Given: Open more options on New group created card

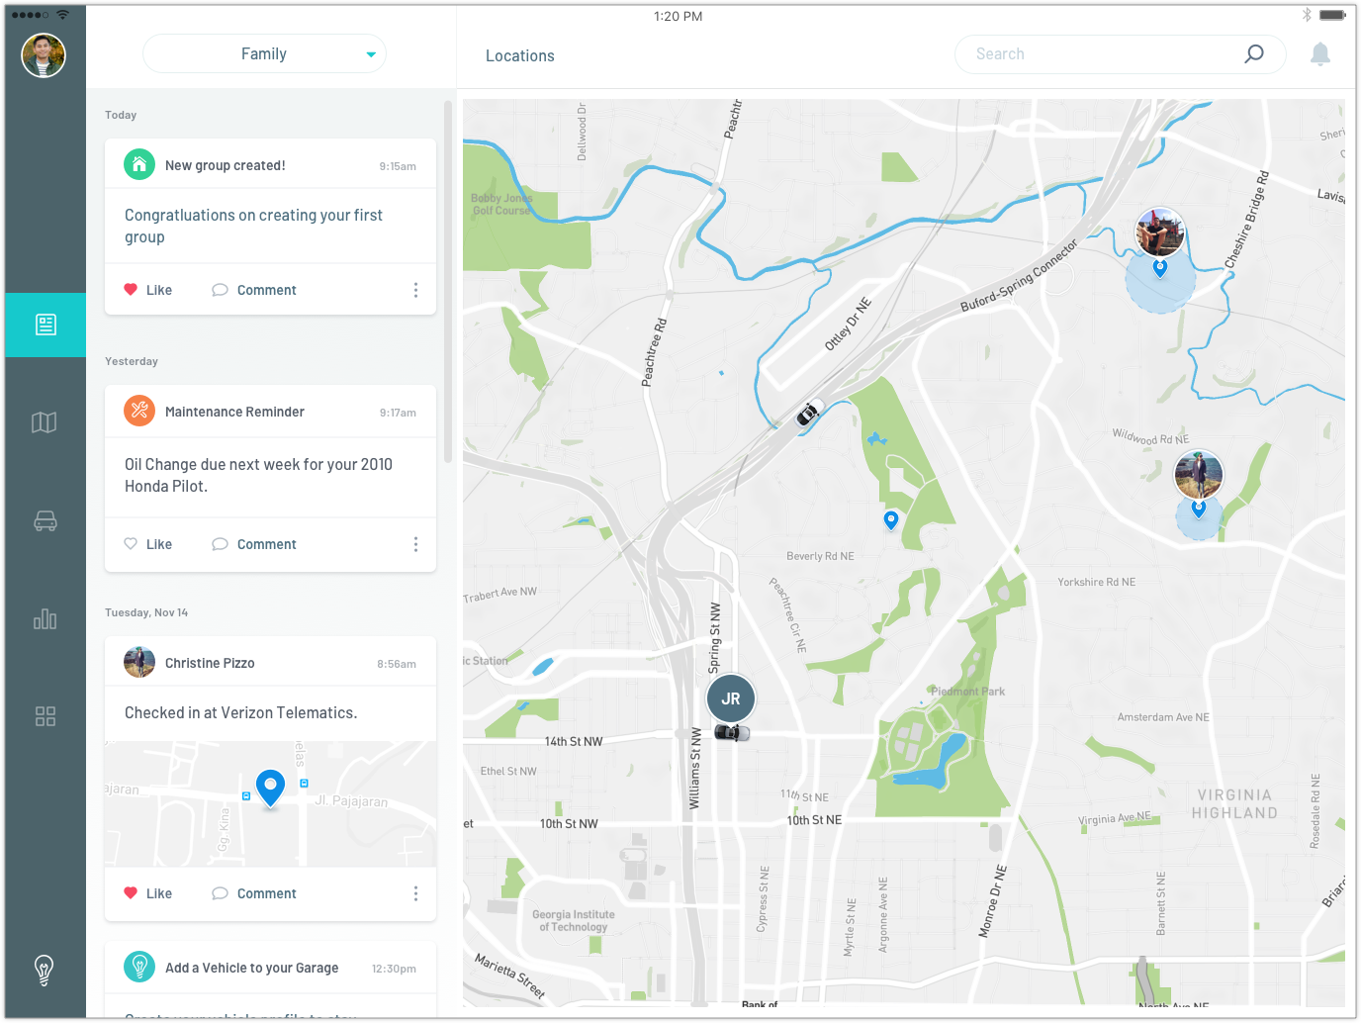Looking at the screenshot, I should (415, 290).
